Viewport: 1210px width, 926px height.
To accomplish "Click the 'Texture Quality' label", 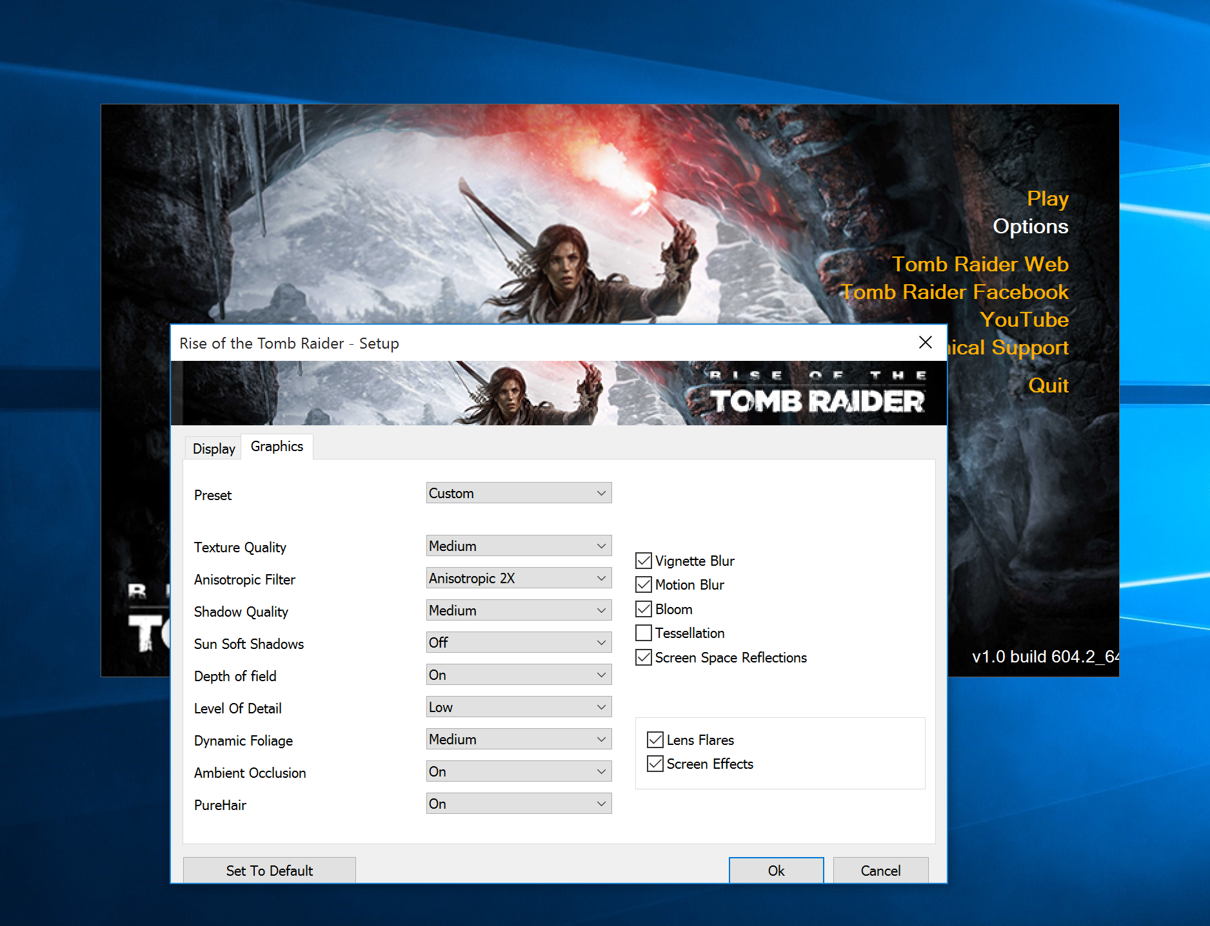I will 240,547.
